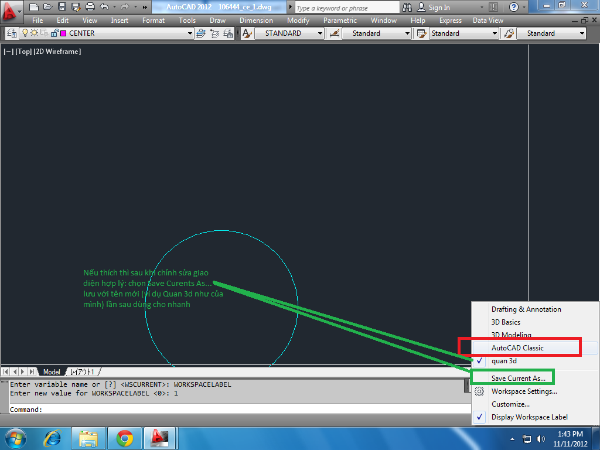Viewport: 600px width, 450px height.
Task: Expand the quick access toolbar overflow arrows
Action: click(x=145, y=7)
